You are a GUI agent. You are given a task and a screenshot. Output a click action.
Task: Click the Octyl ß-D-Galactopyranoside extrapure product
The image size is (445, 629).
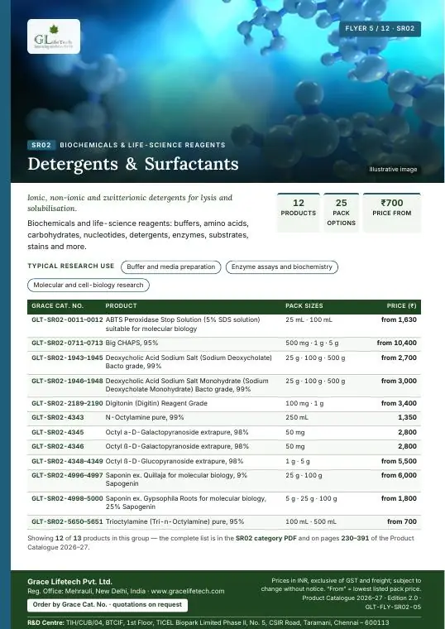coord(177,446)
